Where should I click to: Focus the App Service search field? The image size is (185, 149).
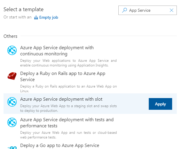tap(148, 10)
